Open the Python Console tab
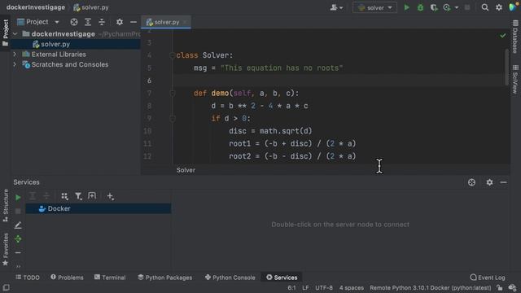 click(230, 278)
